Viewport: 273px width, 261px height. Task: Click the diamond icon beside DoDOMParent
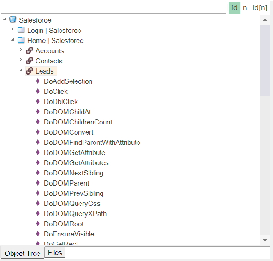point(38,183)
